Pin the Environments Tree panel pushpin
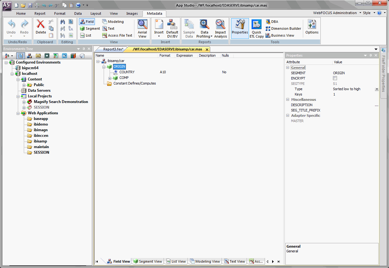 pyautogui.click(x=84, y=49)
